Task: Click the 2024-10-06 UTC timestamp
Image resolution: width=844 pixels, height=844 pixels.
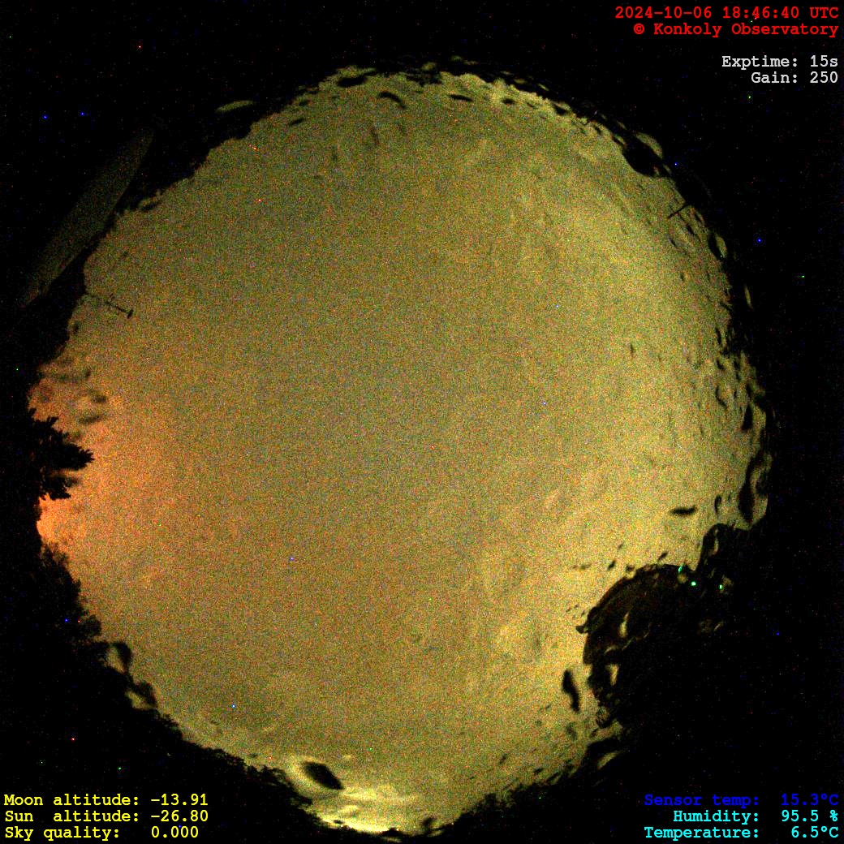Action: click(x=726, y=13)
